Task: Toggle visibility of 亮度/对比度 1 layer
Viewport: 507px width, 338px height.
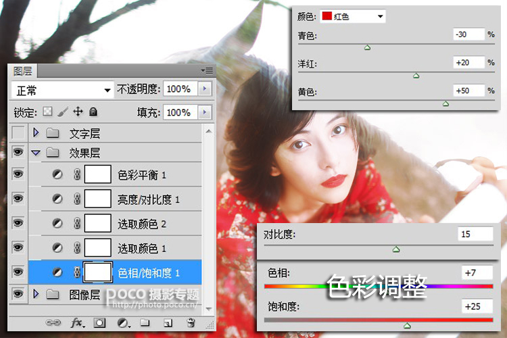Action: pos(18,198)
